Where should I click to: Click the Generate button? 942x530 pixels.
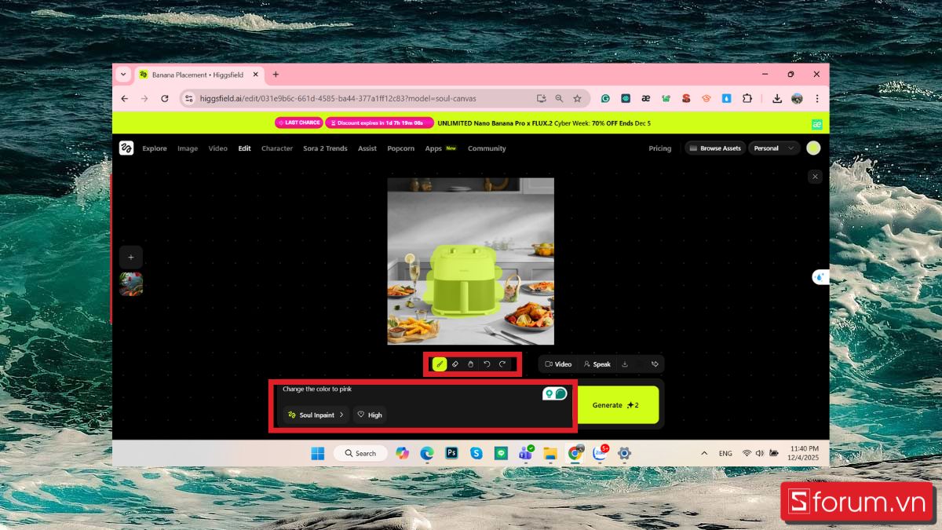coord(617,405)
